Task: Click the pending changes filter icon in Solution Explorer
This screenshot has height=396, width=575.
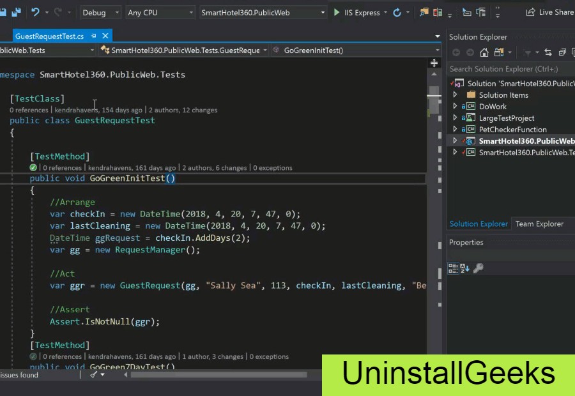Action: point(527,53)
